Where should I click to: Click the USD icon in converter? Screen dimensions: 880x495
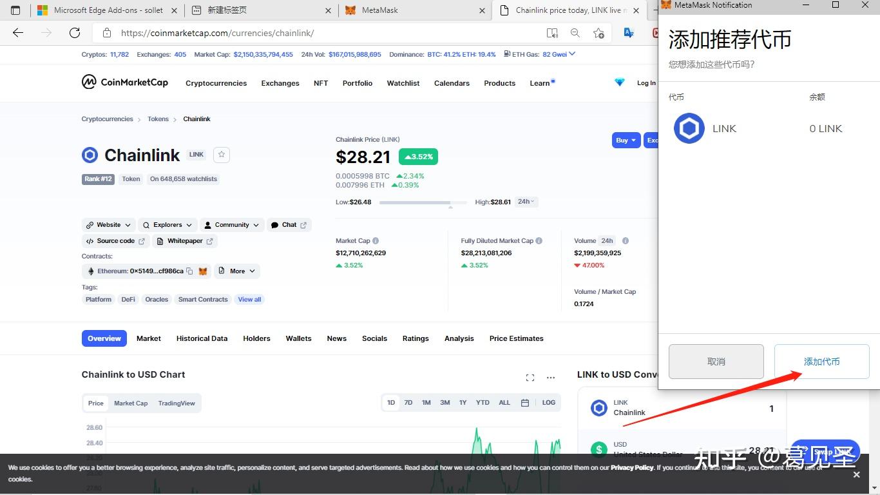pos(599,449)
